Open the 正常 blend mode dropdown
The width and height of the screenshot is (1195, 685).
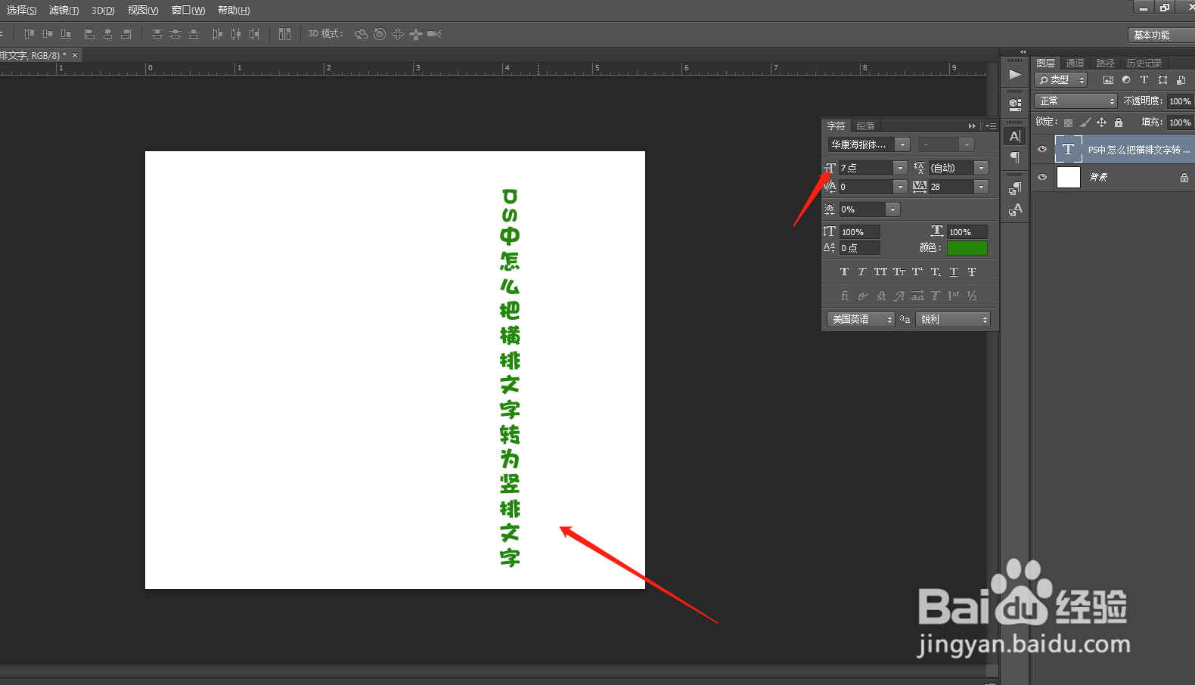pyautogui.click(x=1075, y=101)
